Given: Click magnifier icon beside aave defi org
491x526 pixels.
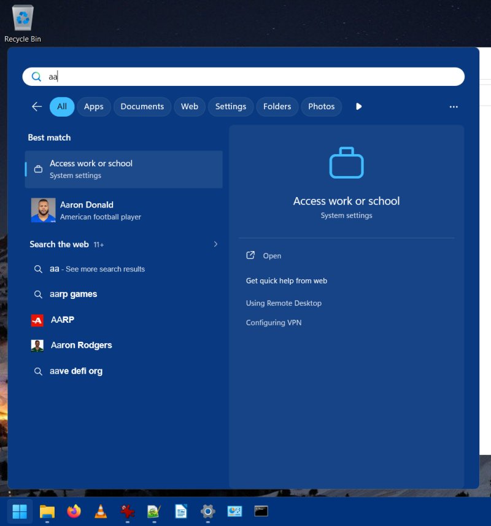Looking at the screenshot, I should (x=38, y=371).
